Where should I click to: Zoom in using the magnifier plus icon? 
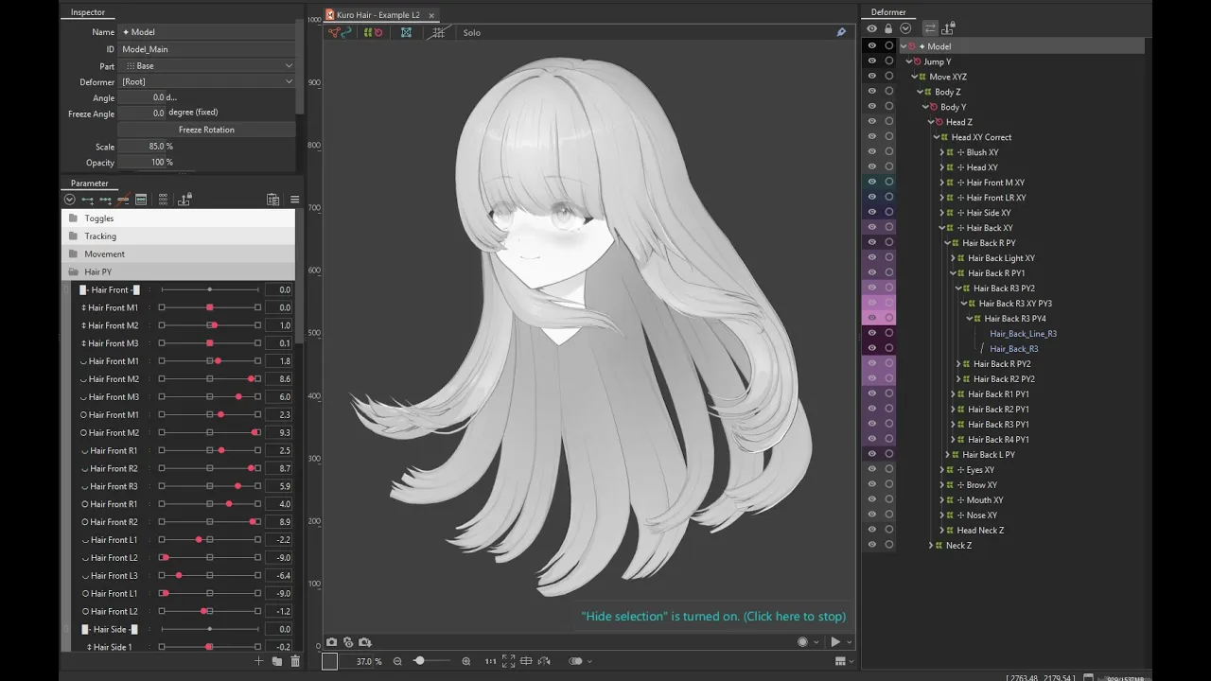[x=465, y=661]
